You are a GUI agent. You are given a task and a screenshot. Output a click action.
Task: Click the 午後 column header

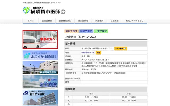(x=129, y=94)
